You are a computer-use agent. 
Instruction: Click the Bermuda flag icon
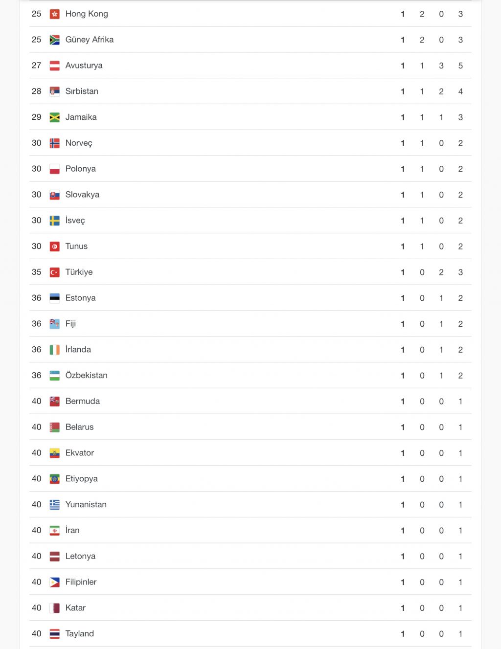[55, 402]
